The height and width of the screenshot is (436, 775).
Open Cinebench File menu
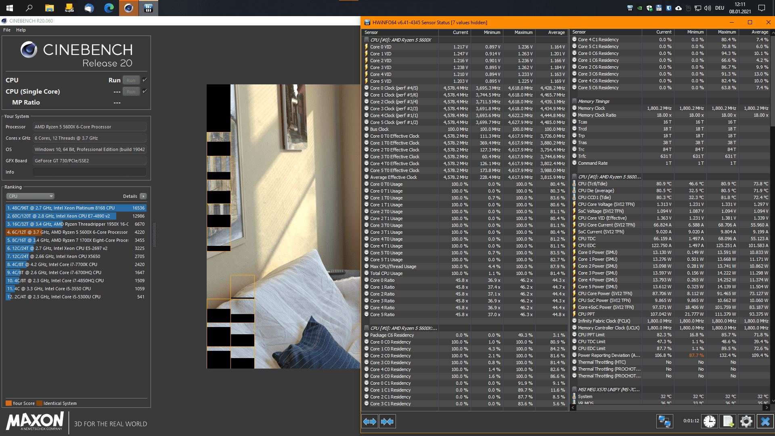click(7, 30)
